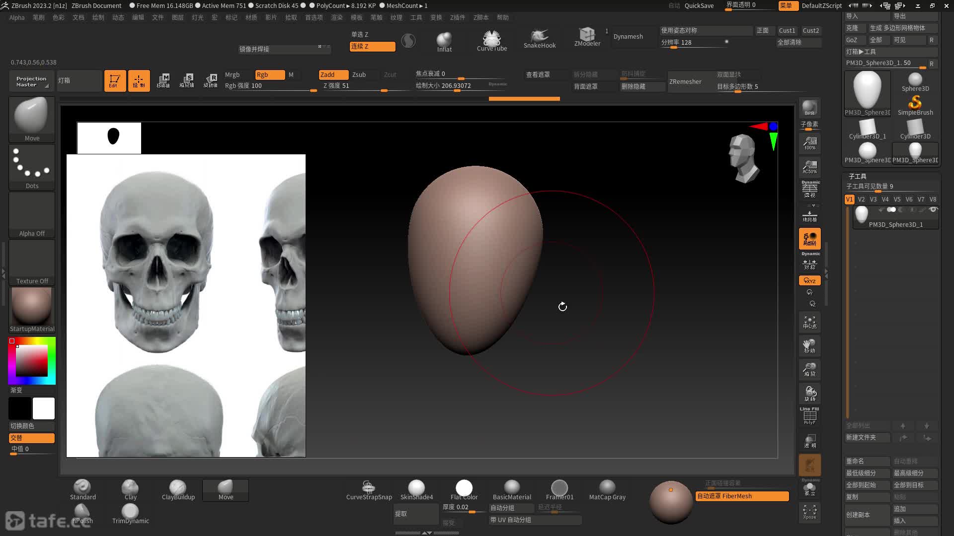
Task: Select the hPolish brush
Action: coord(82,514)
